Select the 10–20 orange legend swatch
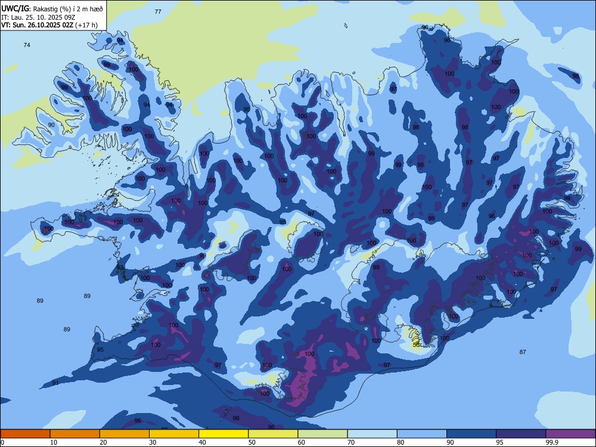This screenshot has height=447, width=596. (75, 434)
